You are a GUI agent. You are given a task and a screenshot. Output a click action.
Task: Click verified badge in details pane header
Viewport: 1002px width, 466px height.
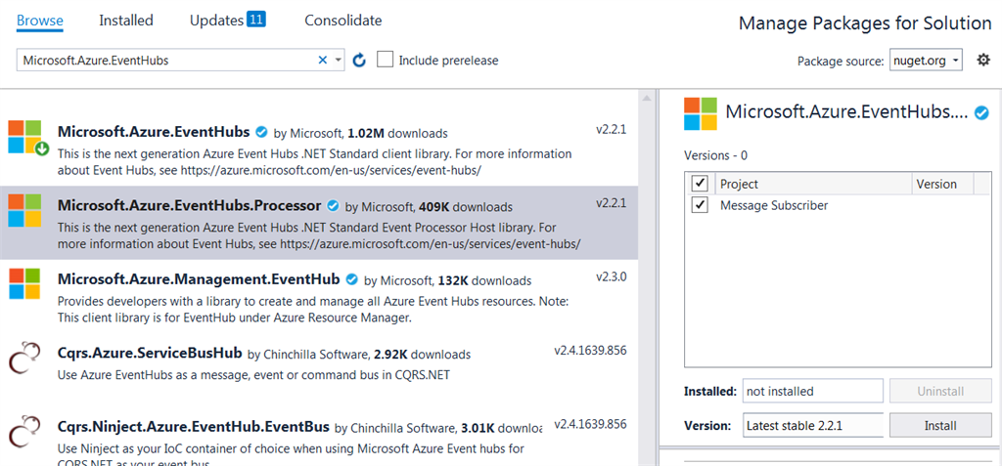981,113
